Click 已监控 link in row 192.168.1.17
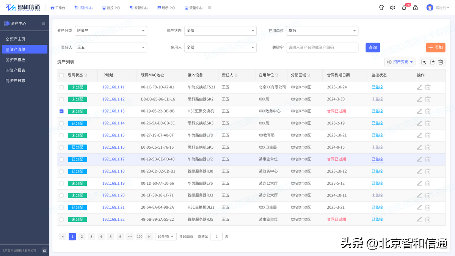455x256 pixels. pyautogui.click(x=377, y=159)
